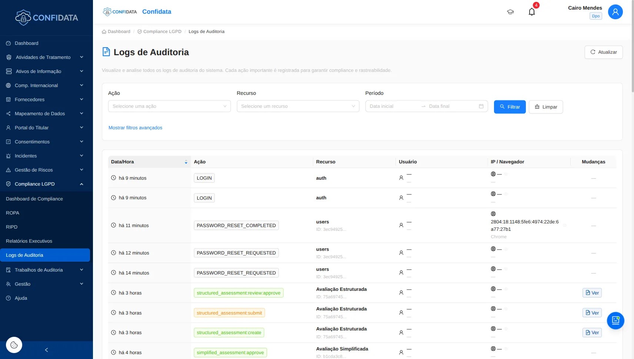Open the 'Selecione uma ação' dropdown
Viewport: 634px width, 359px height.
[169, 106]
